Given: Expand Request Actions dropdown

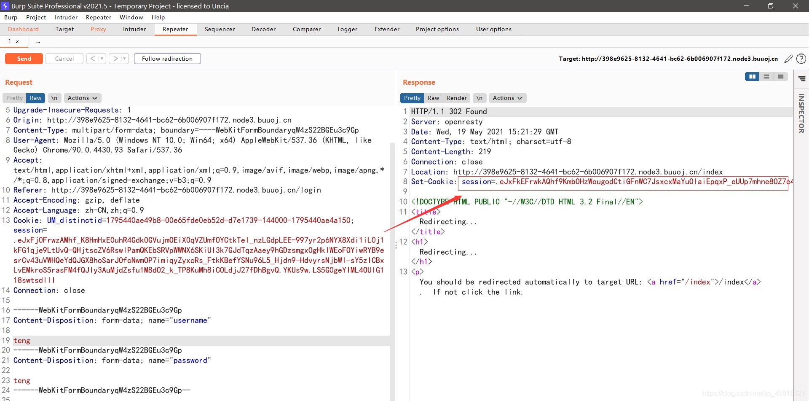Looking at the screenshot, I should click(83, 98).
